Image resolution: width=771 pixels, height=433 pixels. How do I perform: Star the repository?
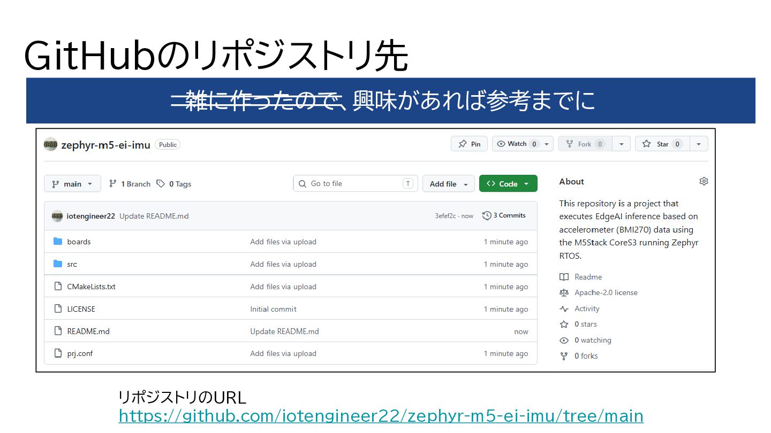[662, 144]
